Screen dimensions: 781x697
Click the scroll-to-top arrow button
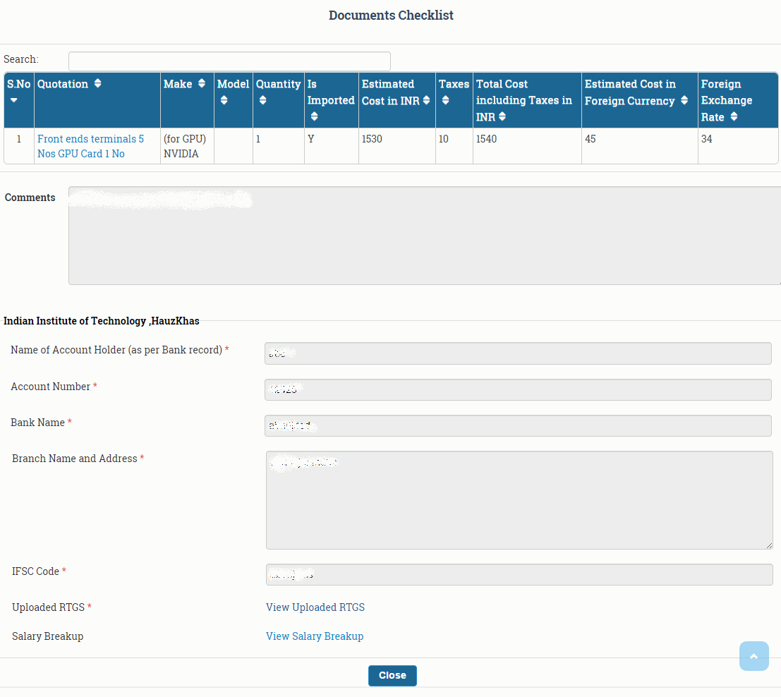pos(753,656)
